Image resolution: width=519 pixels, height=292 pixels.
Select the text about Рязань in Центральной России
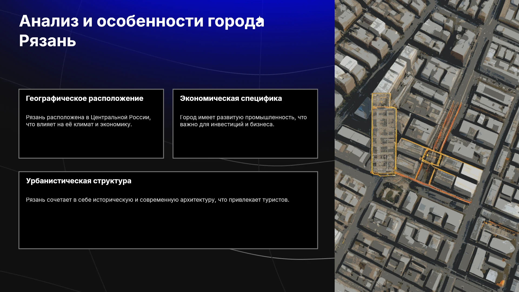click(88, 121)
